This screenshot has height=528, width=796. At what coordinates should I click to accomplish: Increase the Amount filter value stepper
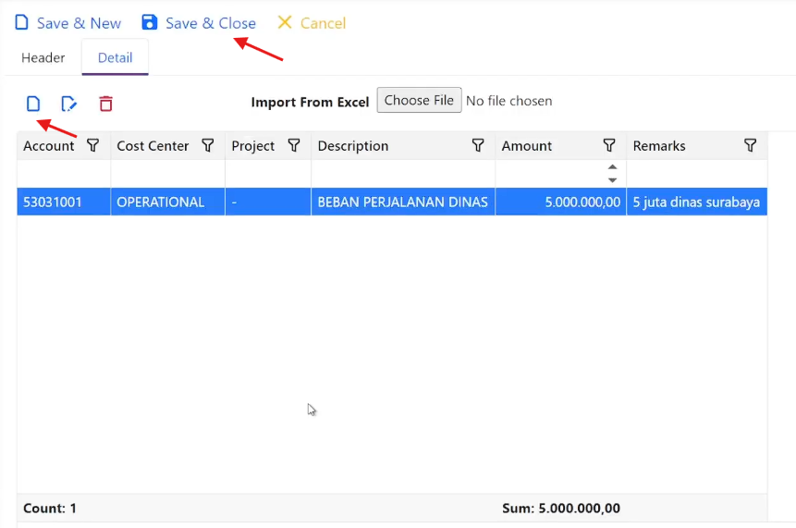[x=612, y=167]
